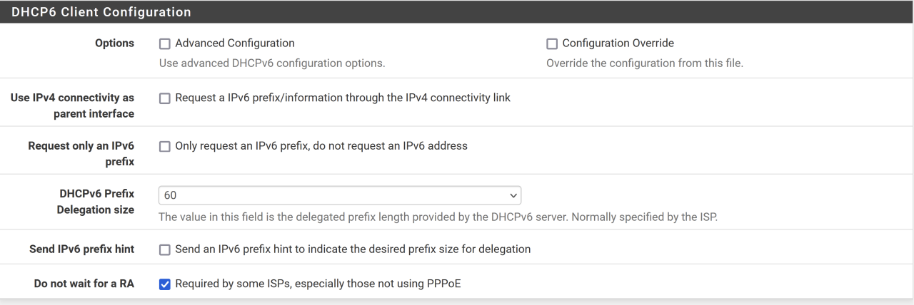Click the chevron arrow of the prefix size select
Viewport: 914px width, 305px height.
512,195
